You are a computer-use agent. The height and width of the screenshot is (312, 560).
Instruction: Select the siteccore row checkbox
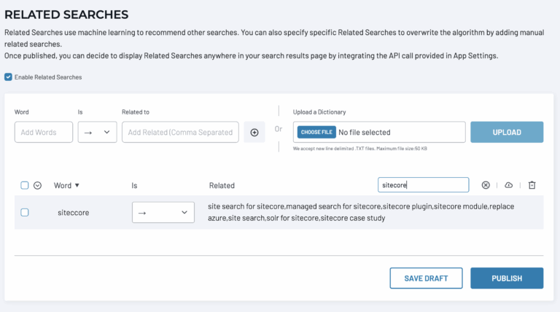(25, 212)
